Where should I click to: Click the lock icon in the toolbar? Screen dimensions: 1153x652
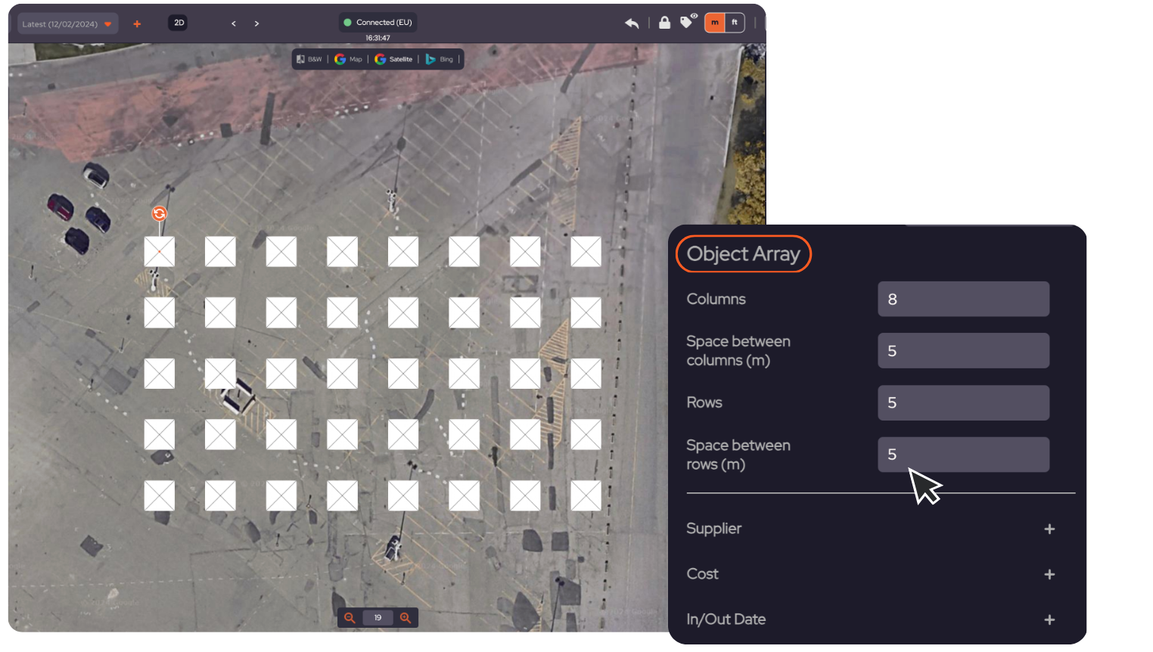tap(664, 23)
